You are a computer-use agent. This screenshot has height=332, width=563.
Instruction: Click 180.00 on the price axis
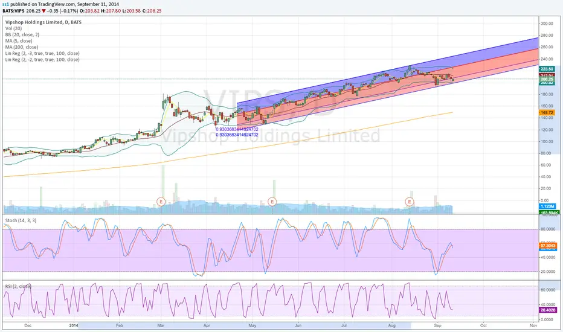pos(547,94)
